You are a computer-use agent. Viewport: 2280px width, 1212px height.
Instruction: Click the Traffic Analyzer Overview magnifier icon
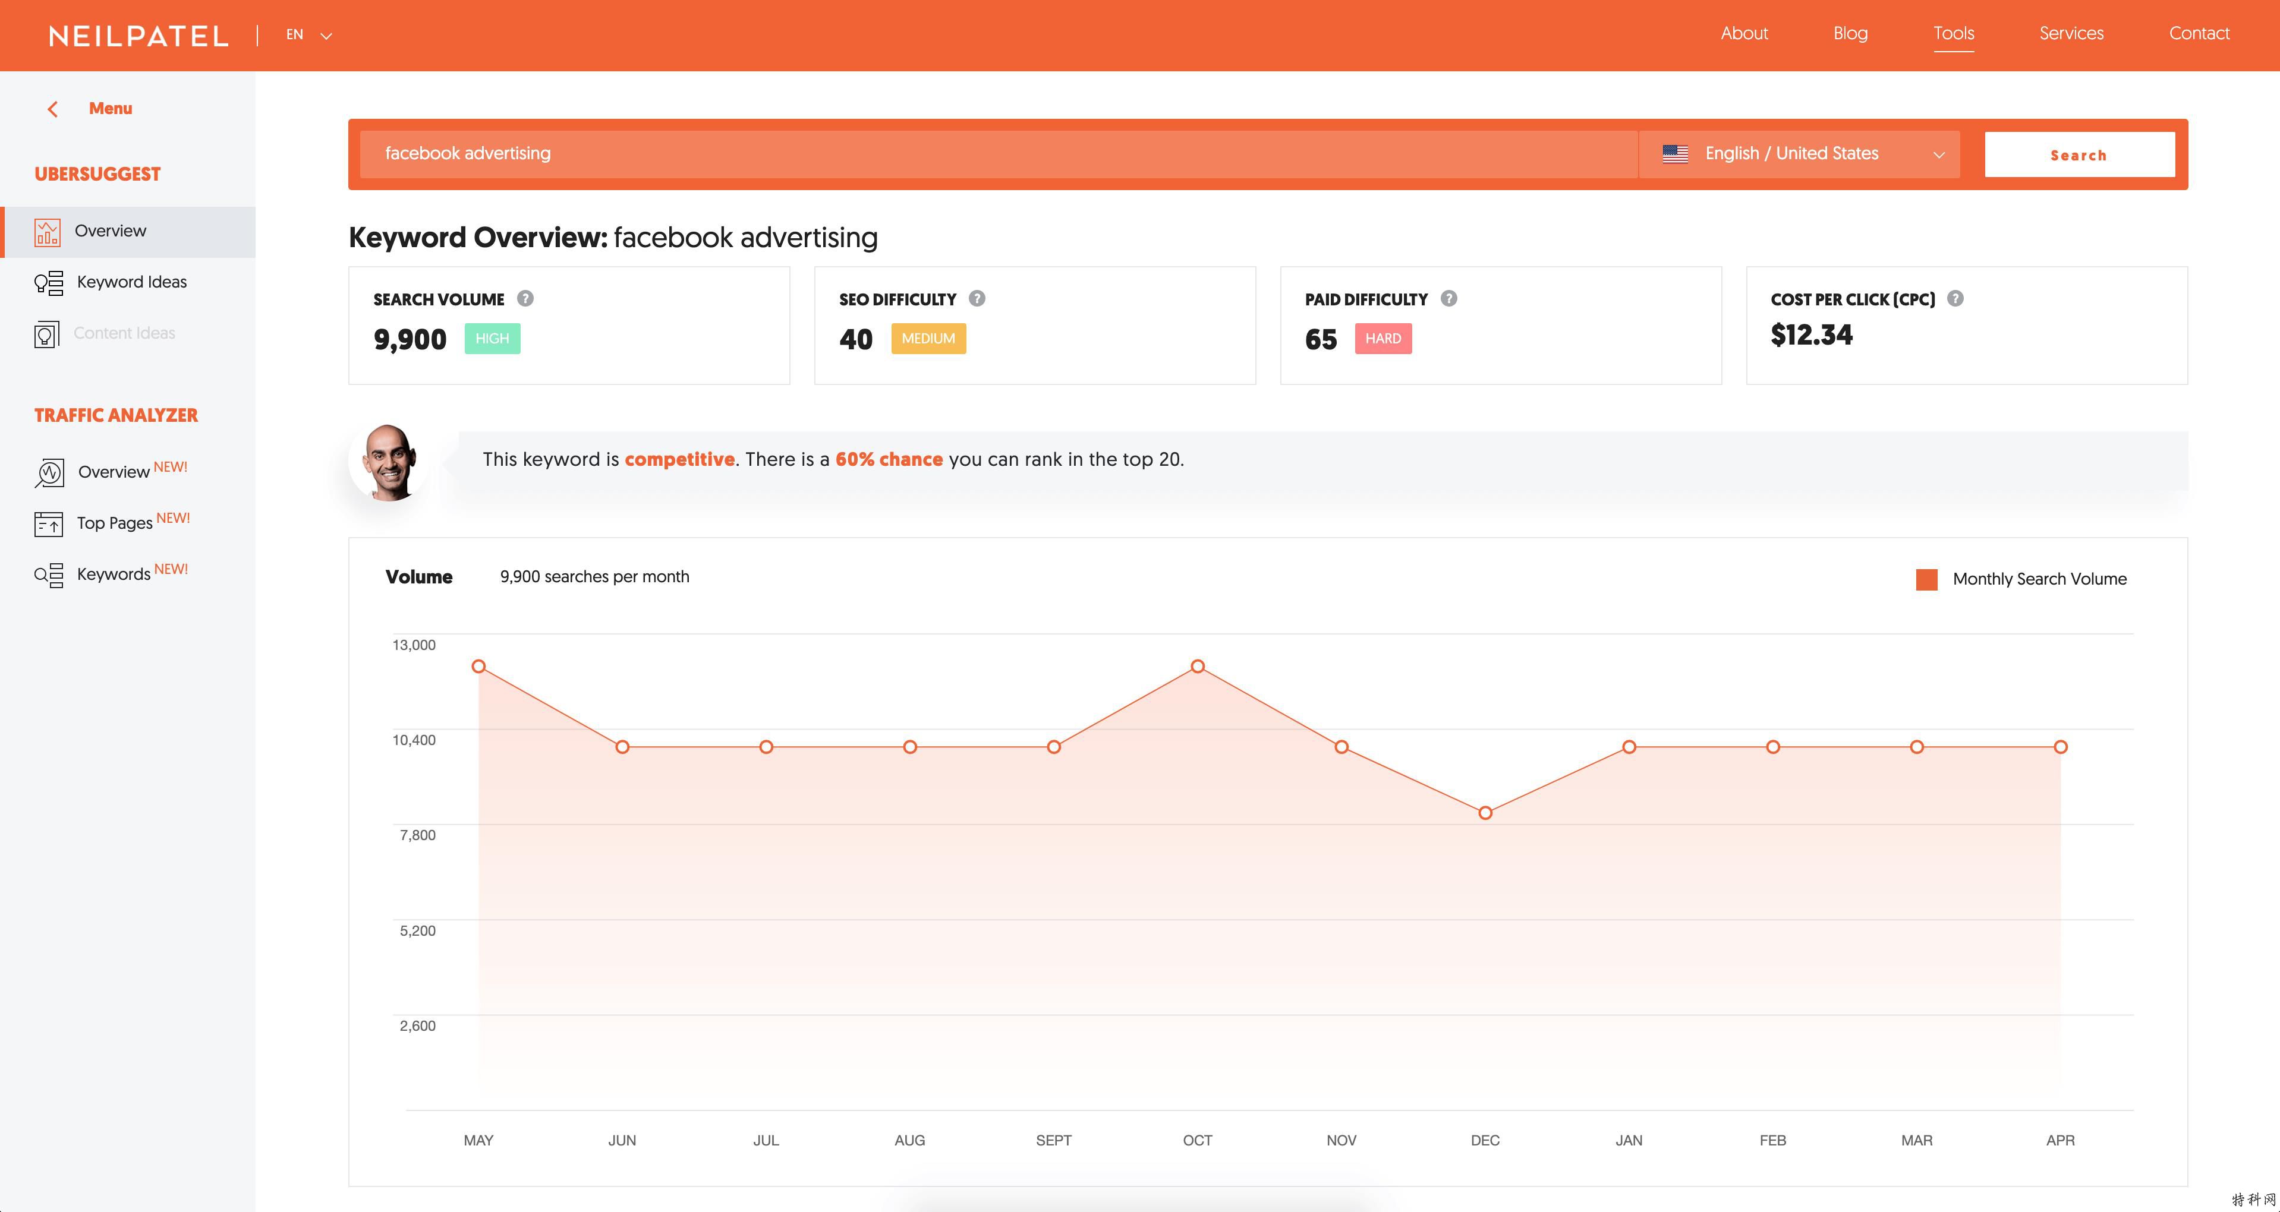49,472
